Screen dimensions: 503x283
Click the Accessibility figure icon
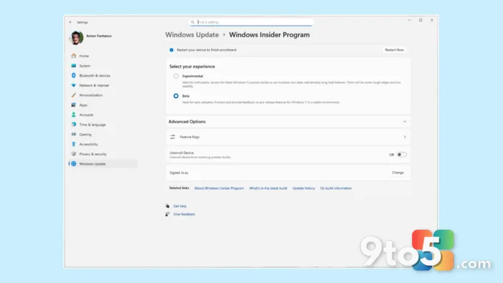[74, 144]
